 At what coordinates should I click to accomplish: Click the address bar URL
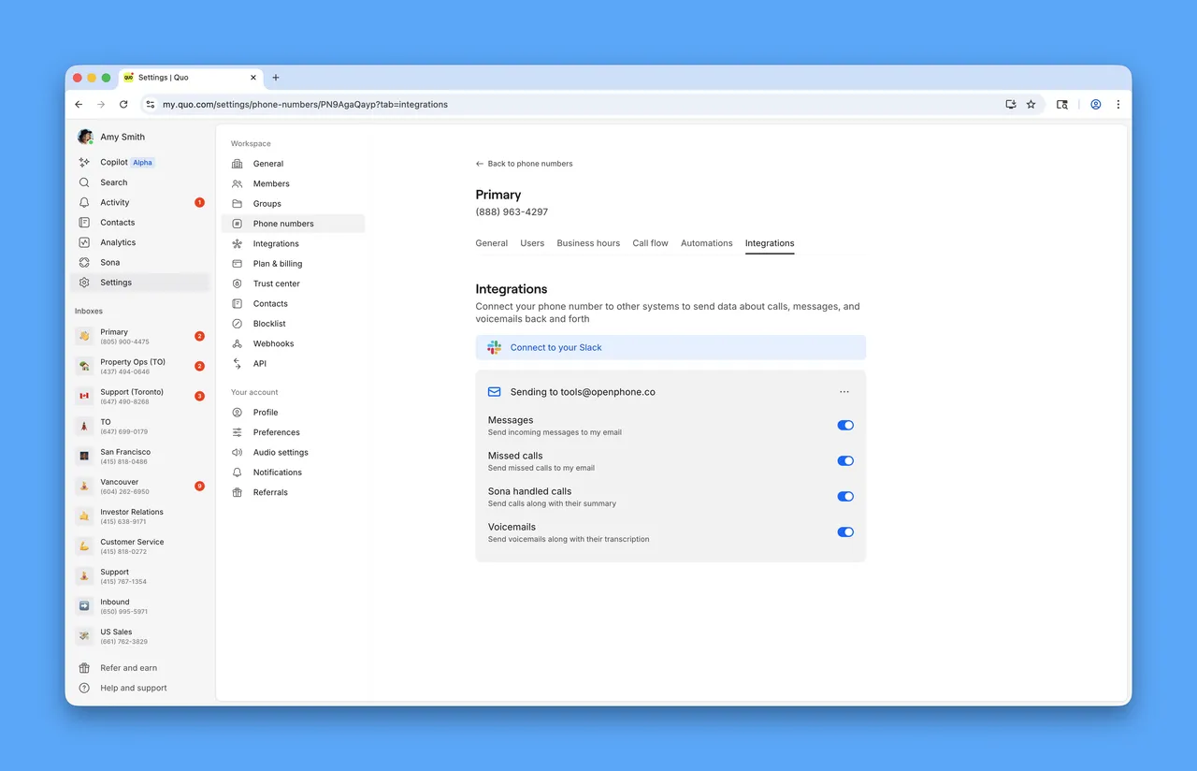305,105
